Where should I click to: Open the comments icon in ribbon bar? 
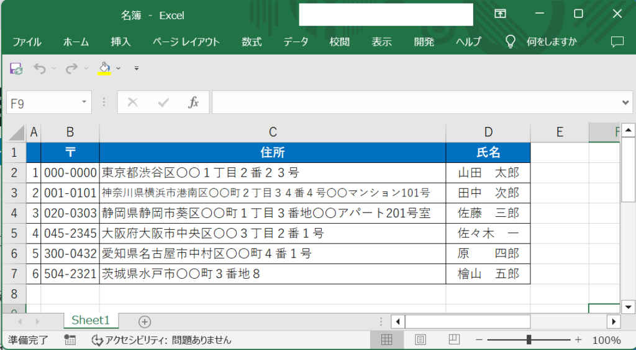click(x=617, y=42)
